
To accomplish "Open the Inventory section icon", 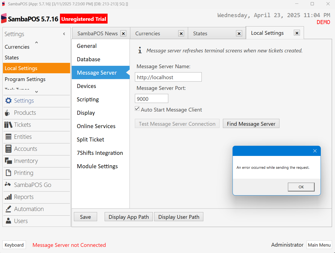I will pos(9,161).
